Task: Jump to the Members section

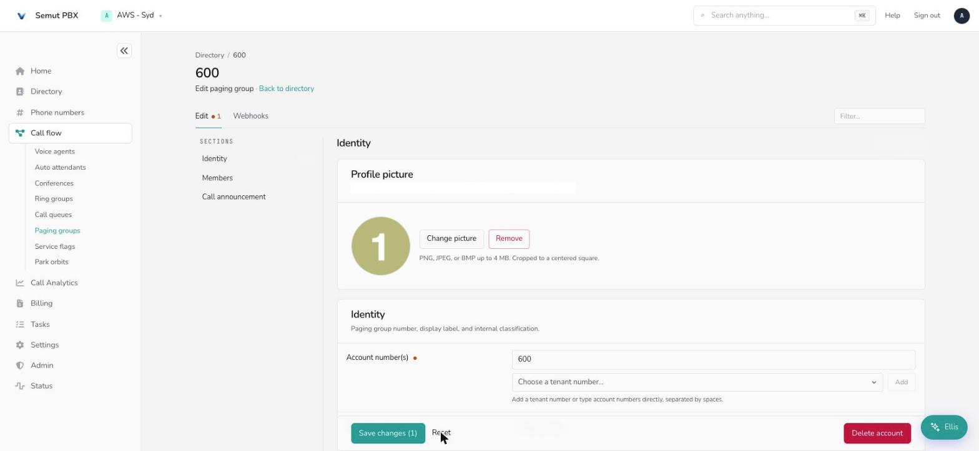Action: coord(217,178)
